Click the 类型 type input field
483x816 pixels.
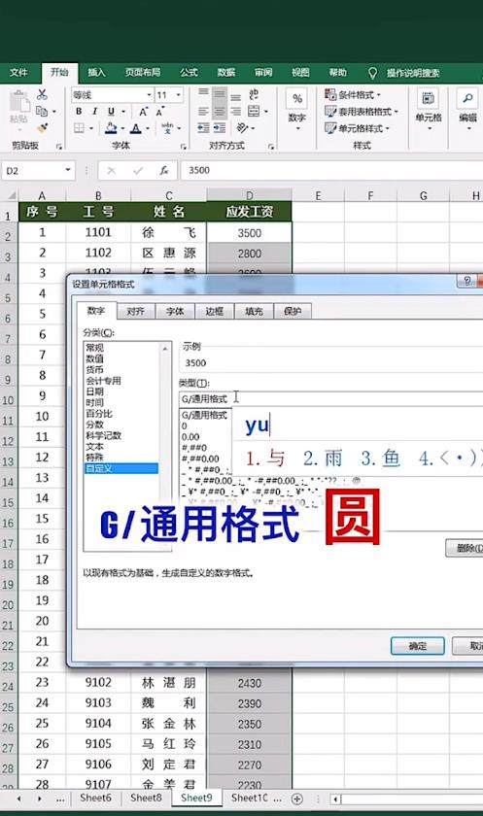tap(331, 398)
